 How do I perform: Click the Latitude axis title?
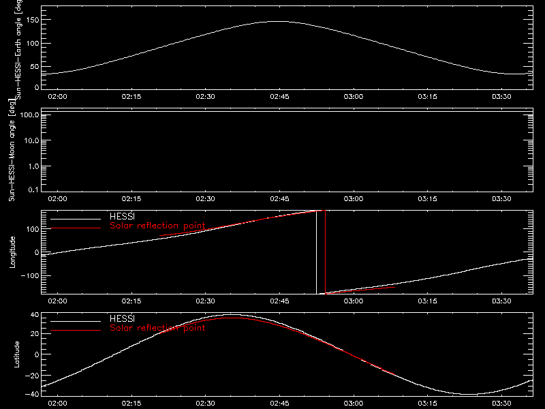pos(16,354)
